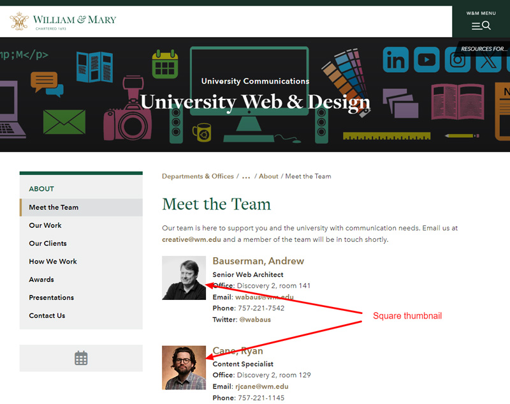Click the creative@wm.edu email link
510x404 pixels.
[191, 240]
